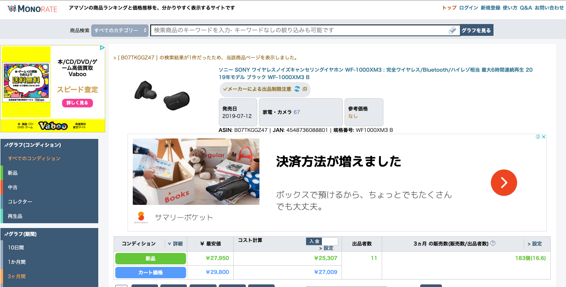Open the AdChoices icon on the Vaboo ad
The height and width of the screenshot is (287, 566).
click(102, 48)
